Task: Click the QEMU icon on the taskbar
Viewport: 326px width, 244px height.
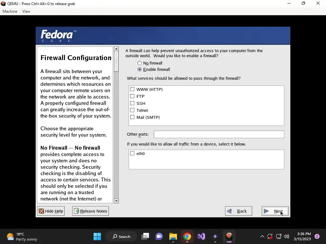Action: point(229,236)
